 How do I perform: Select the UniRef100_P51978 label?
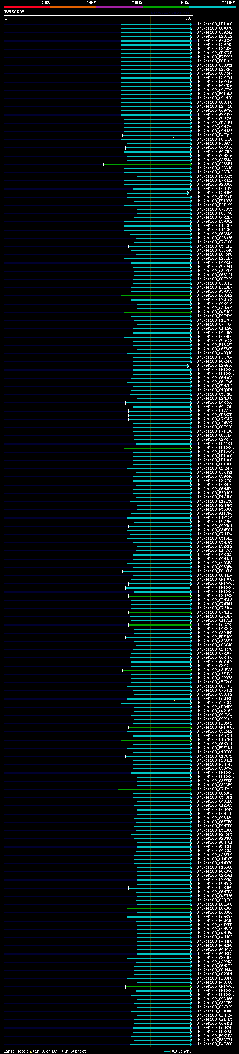tap(214, 201)
